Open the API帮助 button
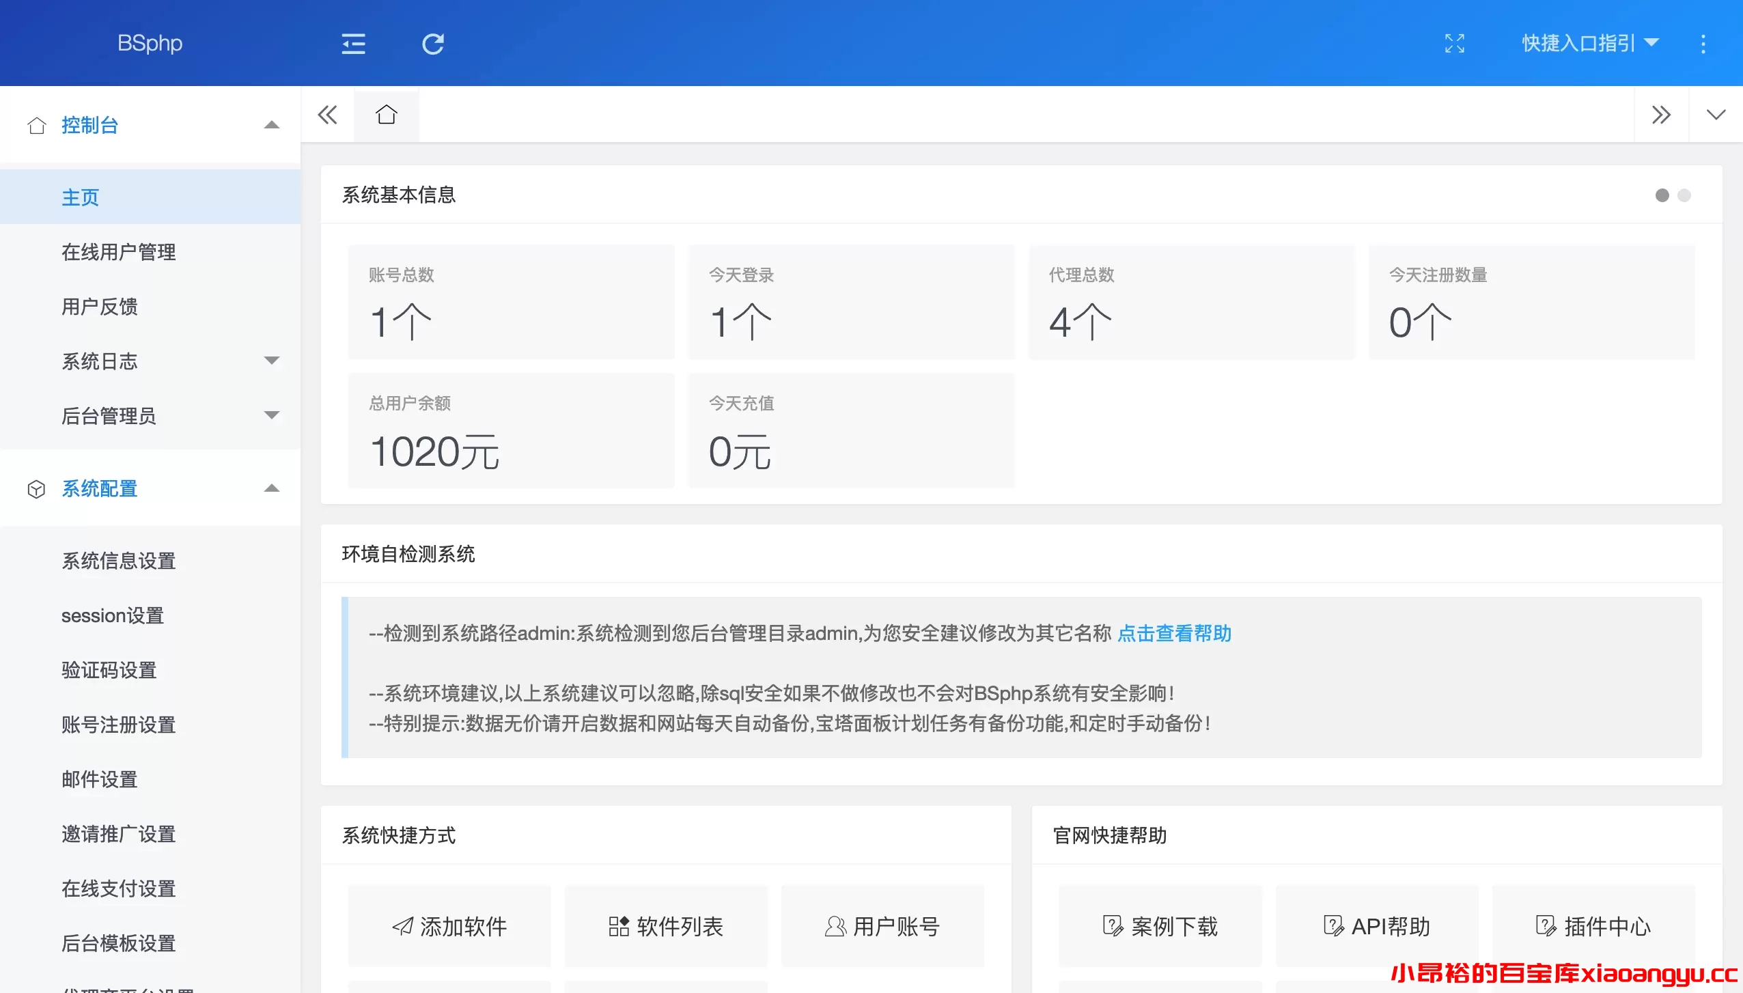Viewport: 1743px width, 993px height. [1377, 926]
